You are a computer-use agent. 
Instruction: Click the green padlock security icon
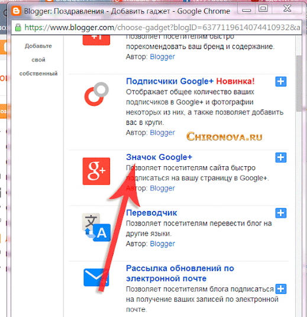[18, 27]
